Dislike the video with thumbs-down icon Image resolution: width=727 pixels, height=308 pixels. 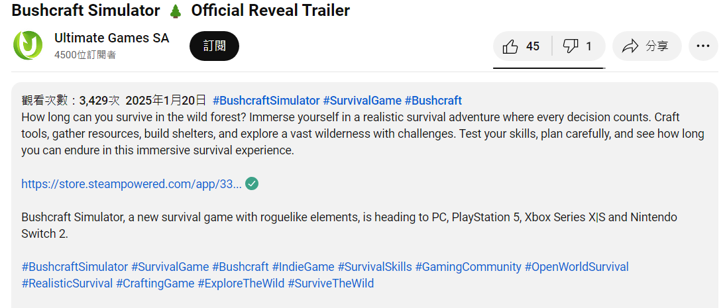pos(579,46)
